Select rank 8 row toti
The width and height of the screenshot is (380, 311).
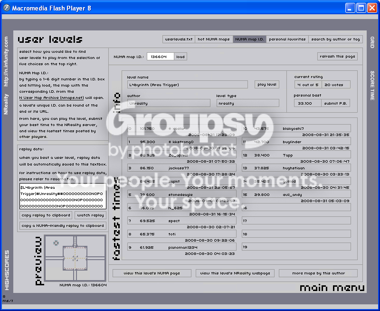tap(182, 234)
